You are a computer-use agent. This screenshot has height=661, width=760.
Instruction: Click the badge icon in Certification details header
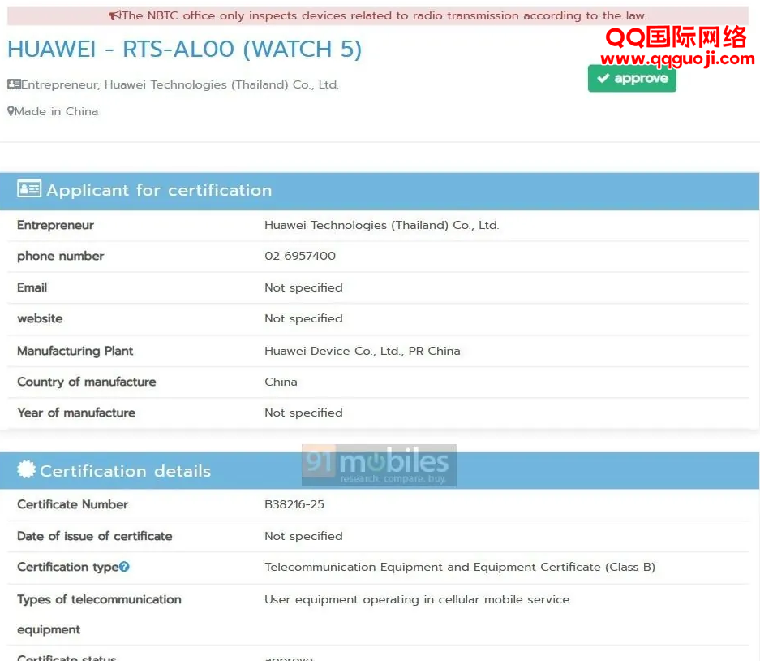click(x=26, y=469)
